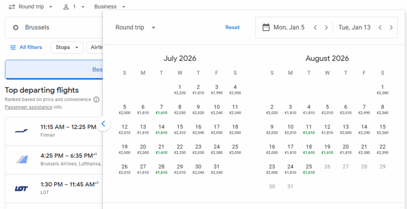Click the calendar icon beside Mon, Jan 5

click(x=266, y=27)
